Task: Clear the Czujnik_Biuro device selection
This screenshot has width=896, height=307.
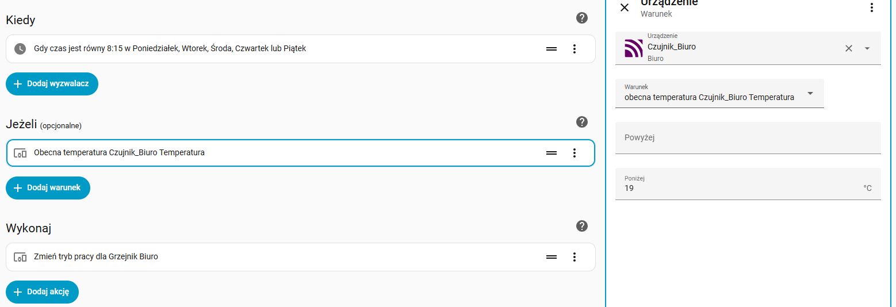Action: click(848, 48)
